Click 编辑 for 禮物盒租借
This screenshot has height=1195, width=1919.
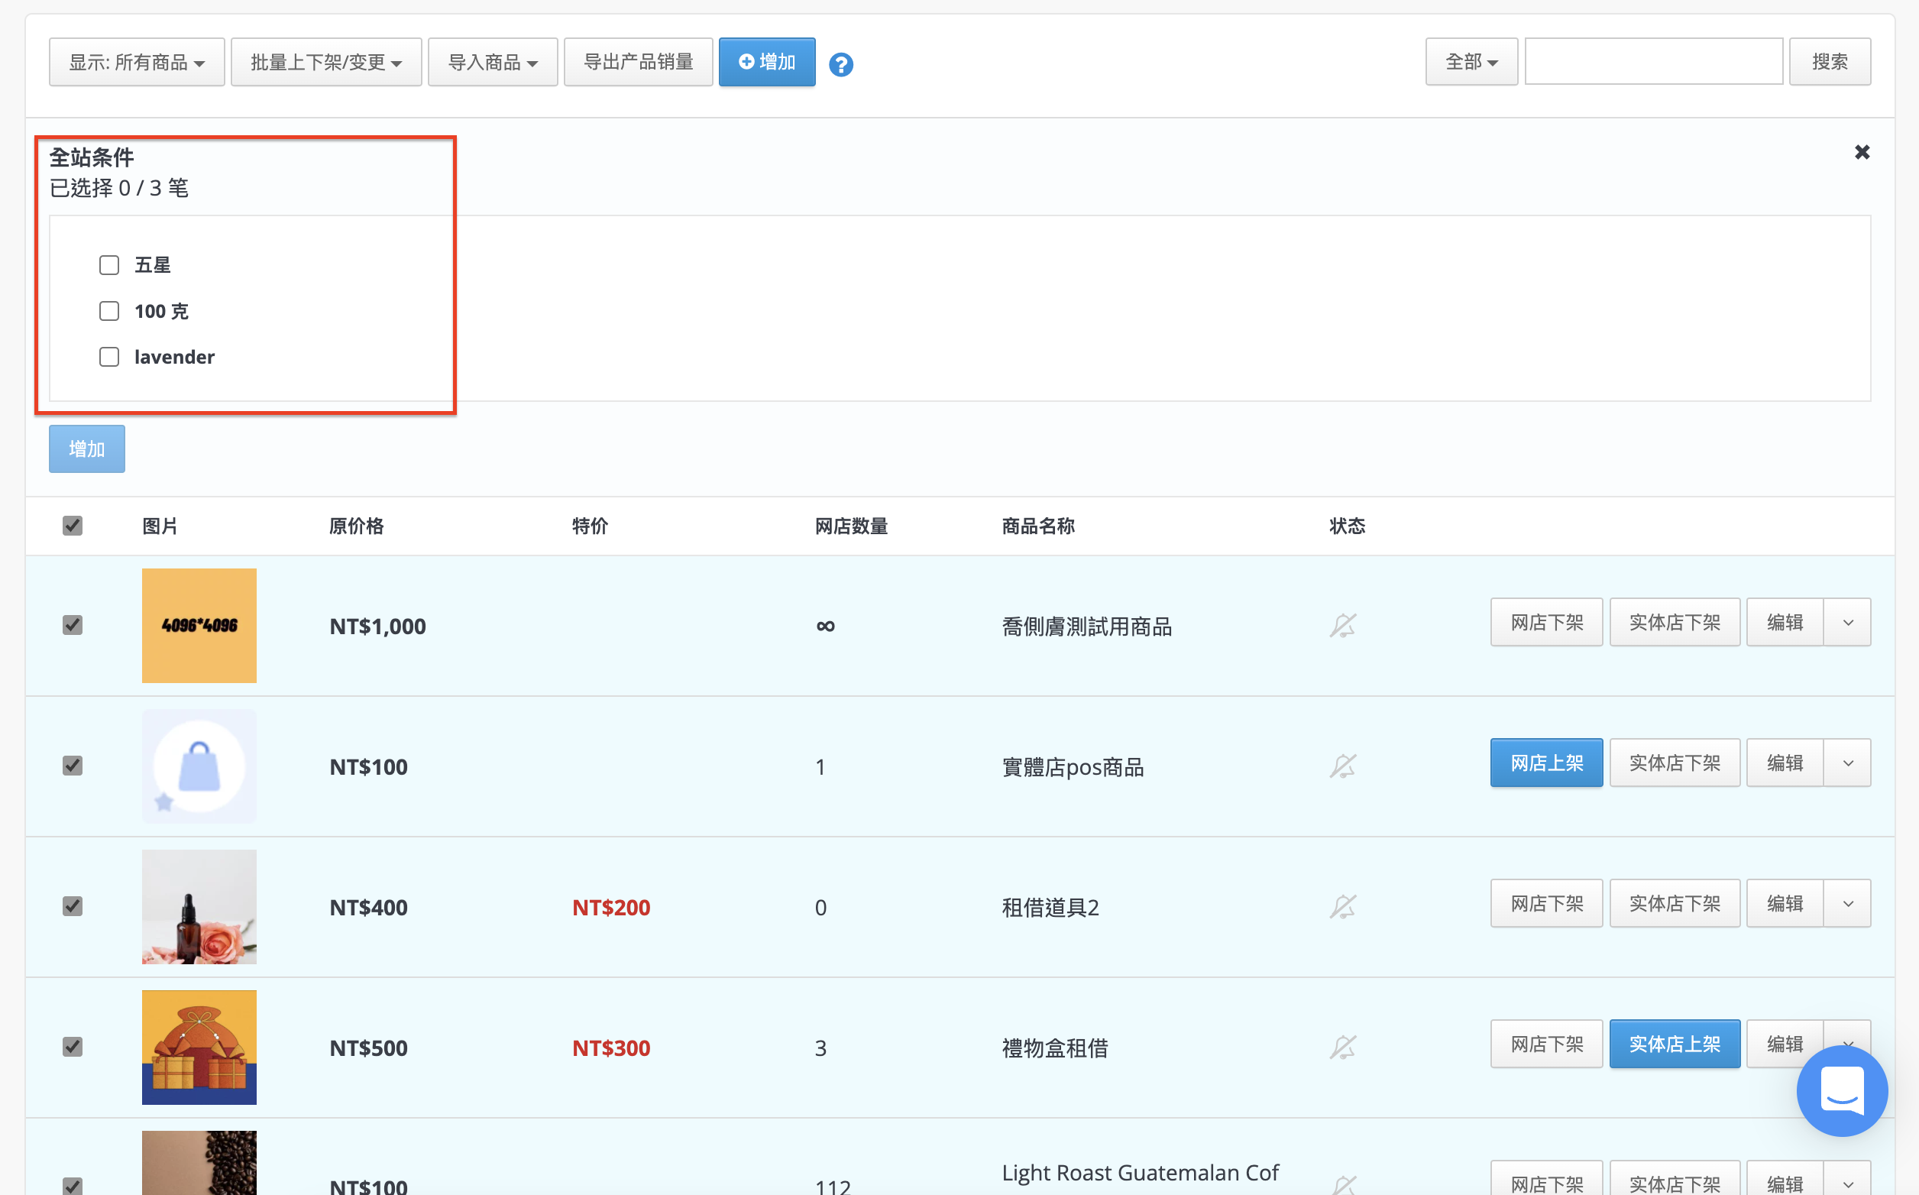click(x=1785, y=1044)
